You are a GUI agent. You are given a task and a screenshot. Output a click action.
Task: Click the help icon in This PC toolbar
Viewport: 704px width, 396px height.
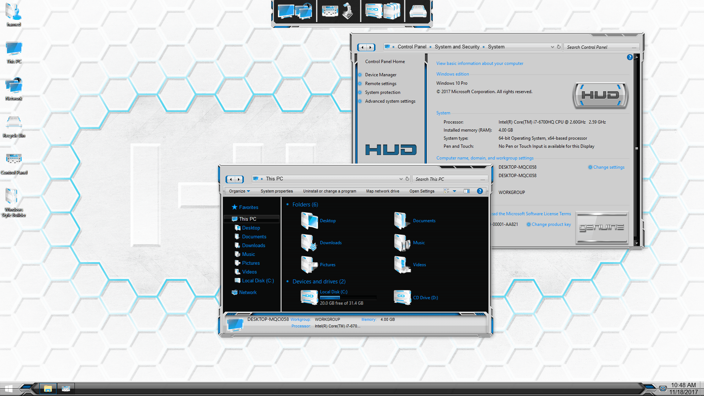coord(480,191)
